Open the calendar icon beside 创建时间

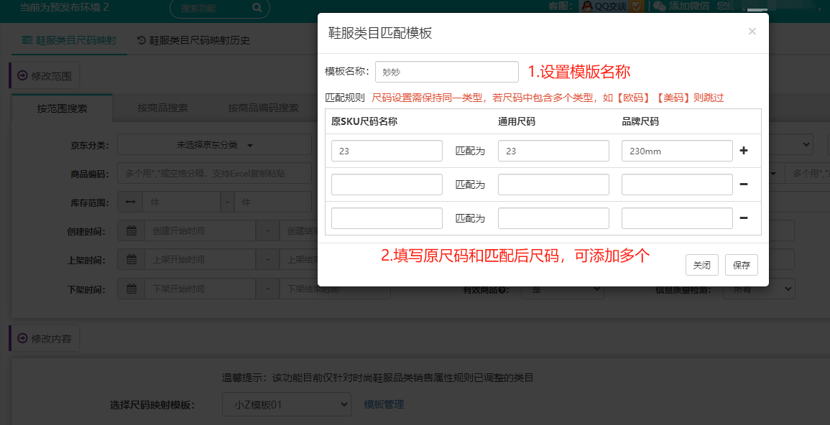(132, 231)
